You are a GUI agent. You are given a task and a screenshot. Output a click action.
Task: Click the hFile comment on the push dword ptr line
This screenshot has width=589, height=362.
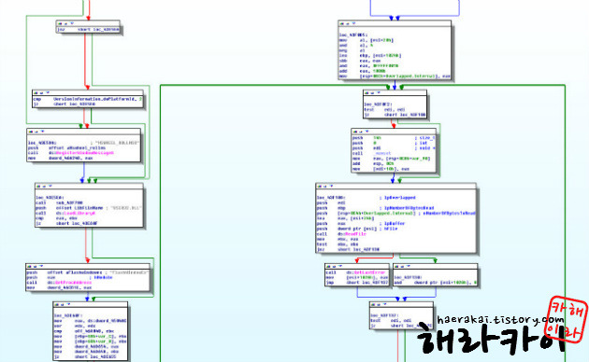click(x=389, y=229)
